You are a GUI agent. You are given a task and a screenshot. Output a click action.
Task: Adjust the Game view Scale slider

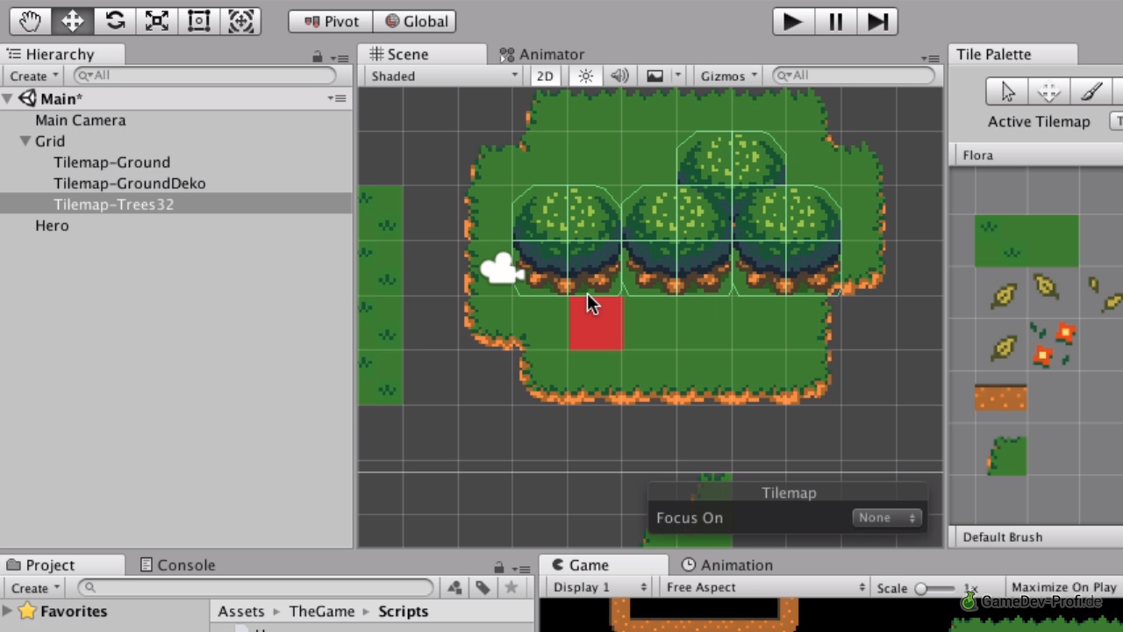(x=921, y=588)
